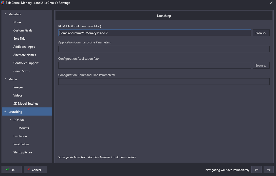Collapse the DOSBox tree node
The height and width of the screenshot is (176, 276).
click(10, 120)
